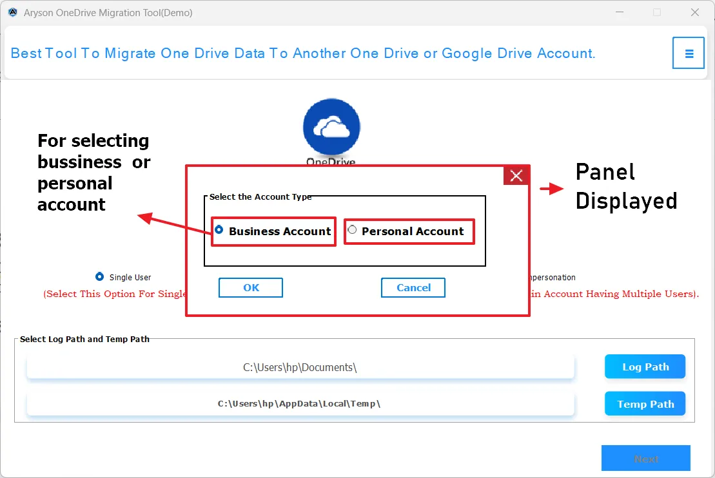The width and height of the screenshot is (715, 478).
Task: Click the OneDrive label under the cloud icon
Action: (x=331, y=162)
